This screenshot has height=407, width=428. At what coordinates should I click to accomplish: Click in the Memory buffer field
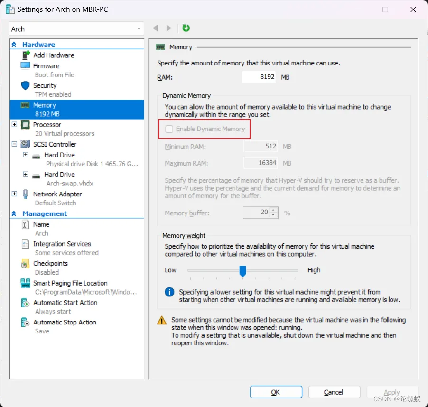(257, 213)
